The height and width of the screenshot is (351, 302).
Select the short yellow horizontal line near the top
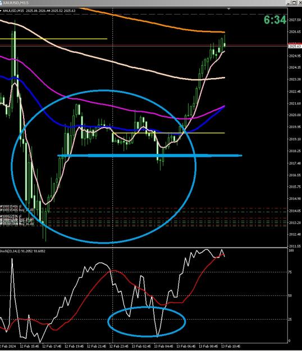(53, 39)
